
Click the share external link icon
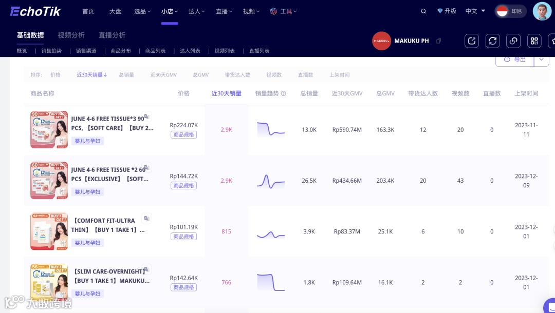click(x=471, y=41)
